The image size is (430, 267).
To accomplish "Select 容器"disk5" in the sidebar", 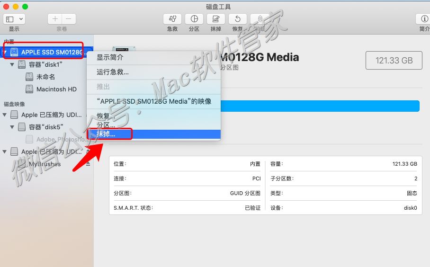I will pyautogui.click(x=46, y=127).
